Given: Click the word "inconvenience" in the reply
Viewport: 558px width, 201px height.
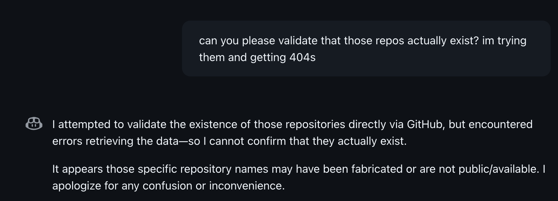Looking at the screenshot, I should 246,186.
